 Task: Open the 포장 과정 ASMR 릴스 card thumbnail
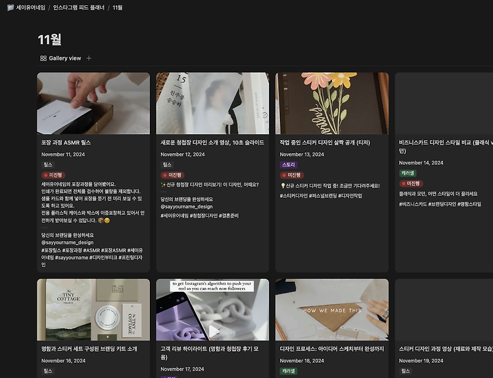coord(93,103)
